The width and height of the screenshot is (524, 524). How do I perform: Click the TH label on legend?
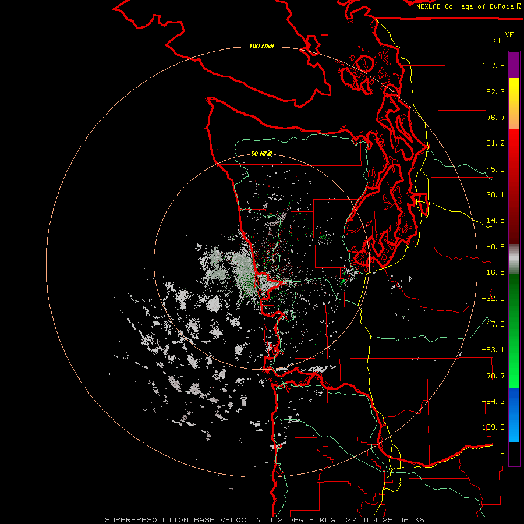(500, 454)
